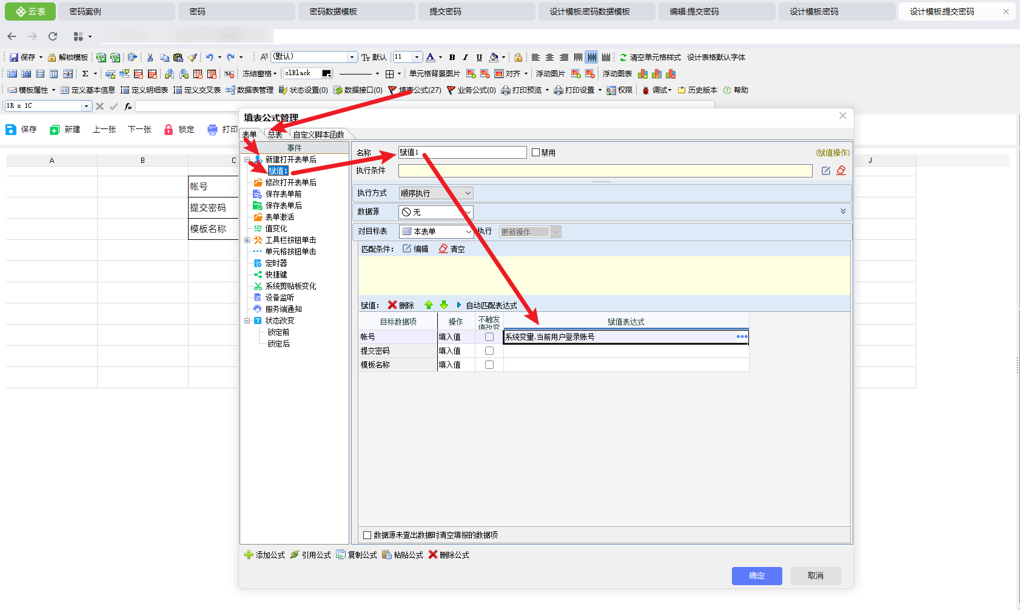
Task: Open the font name dropdown
Action: coord(352,57)
